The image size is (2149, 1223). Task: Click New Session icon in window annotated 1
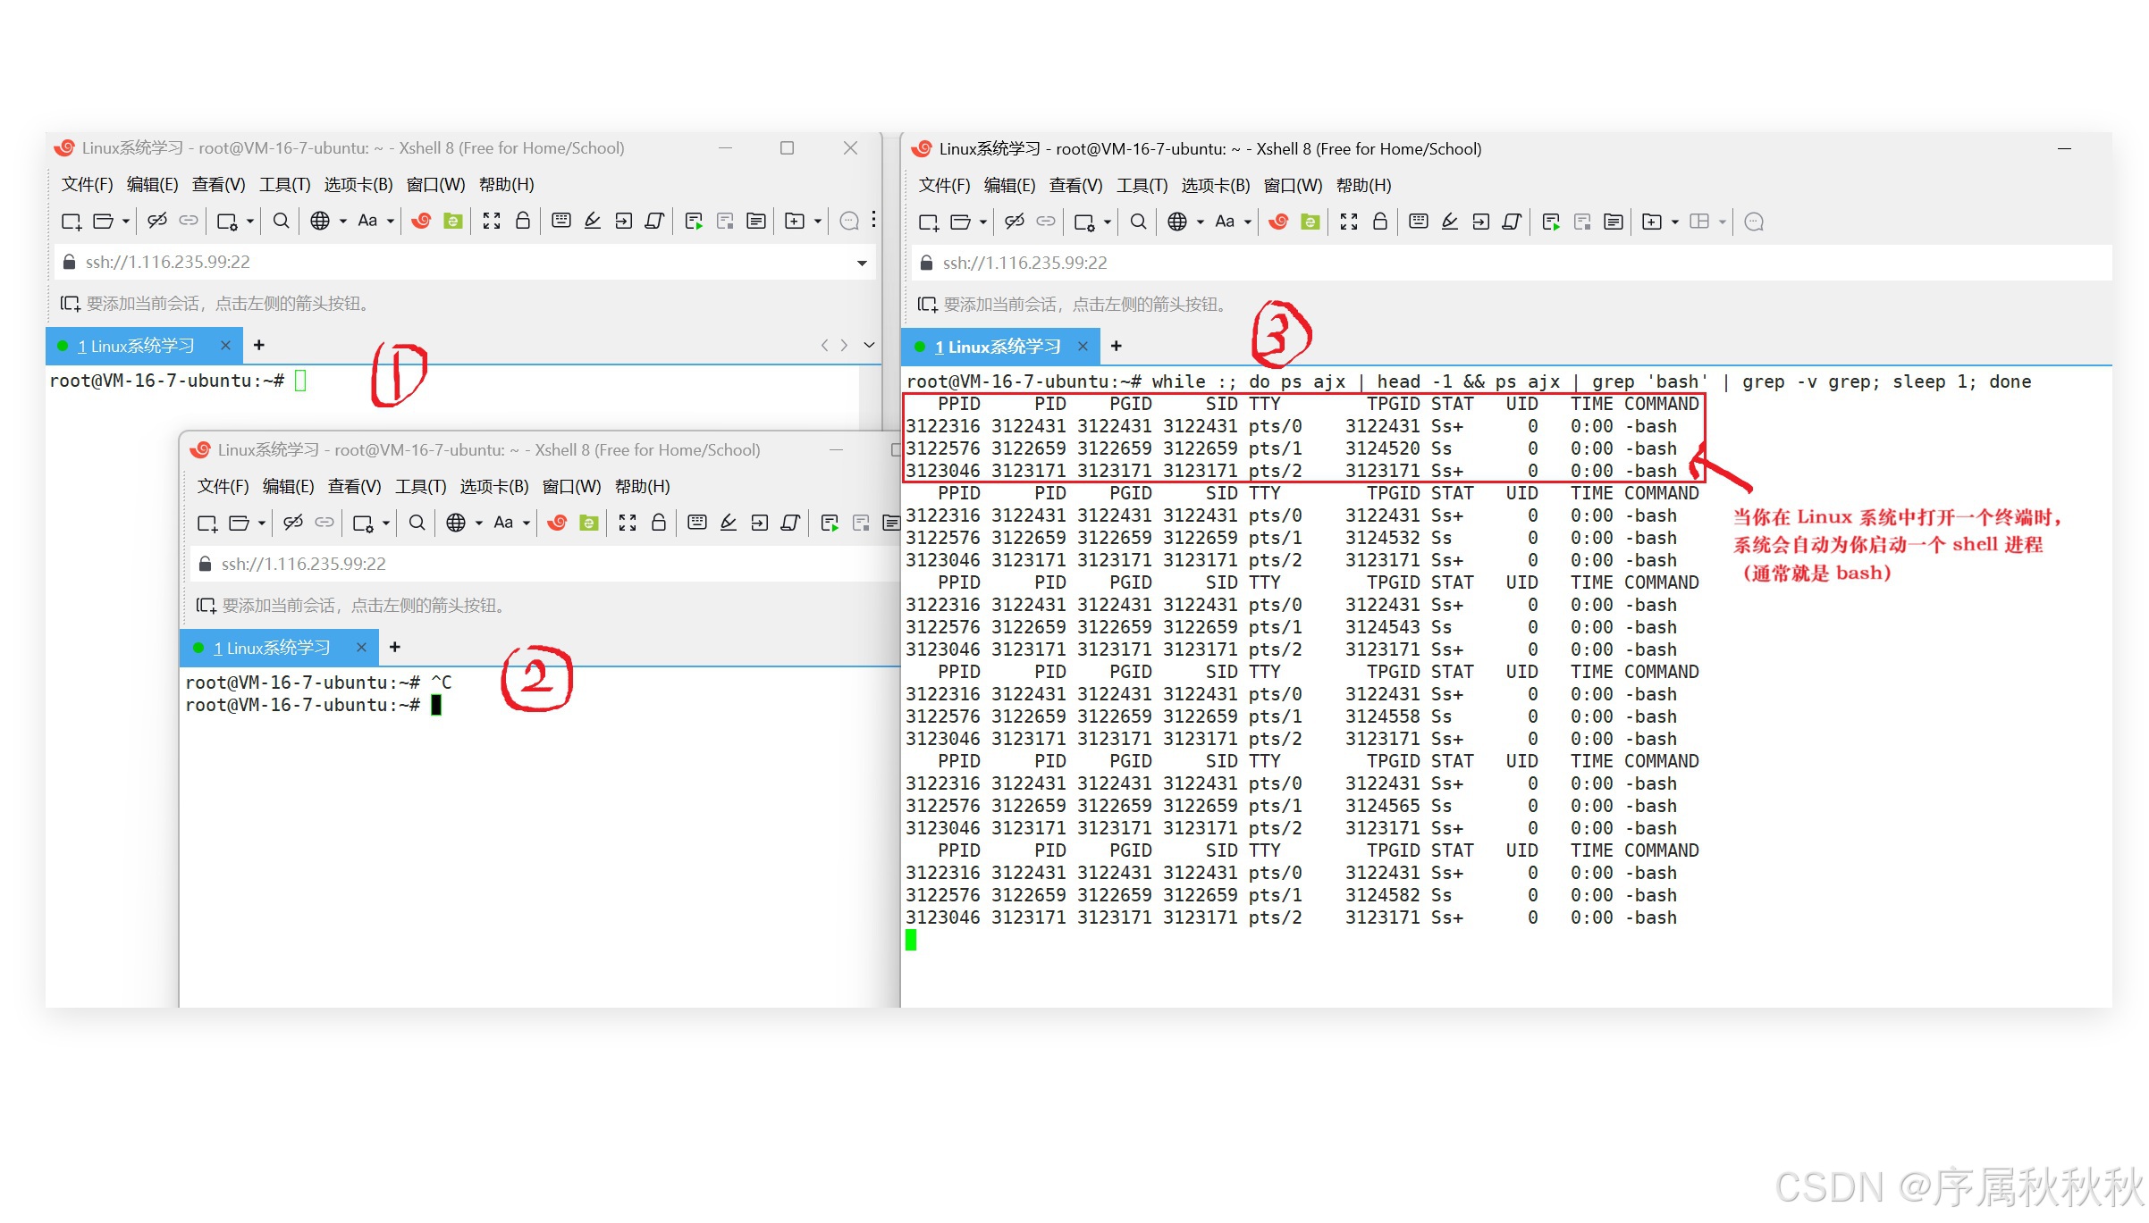tap(71, 222)
